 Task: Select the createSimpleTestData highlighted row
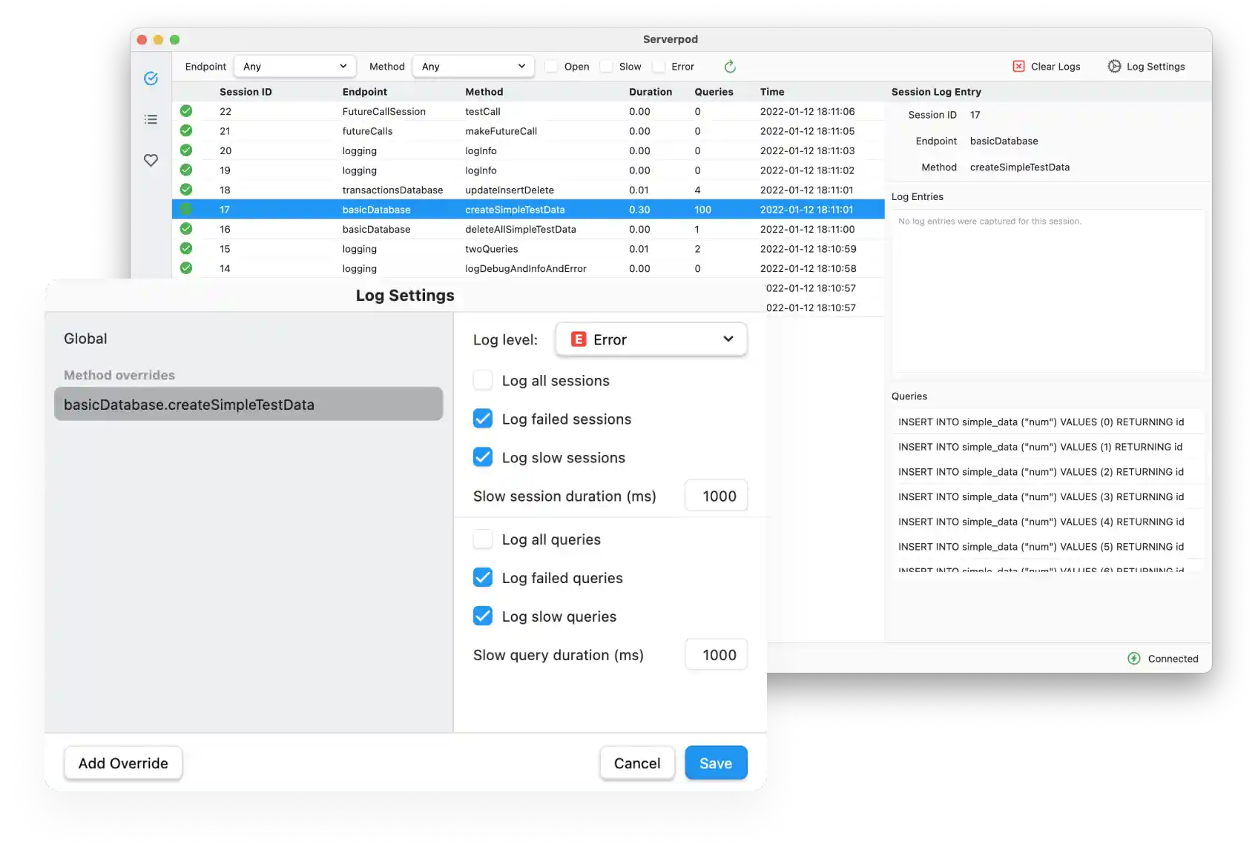click(x=528, y=210)
